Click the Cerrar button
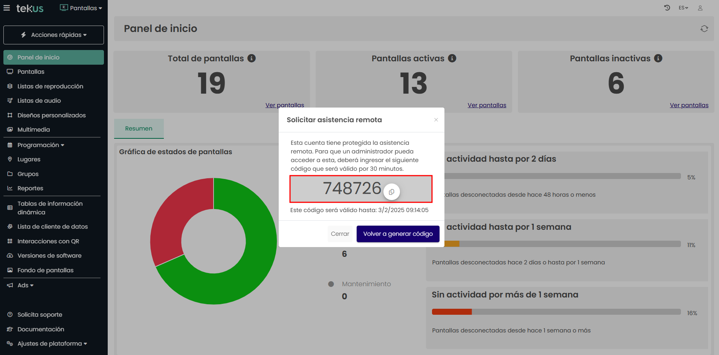Image resolution: width=719 pixels, height=355 pixels. tap(340, 234)
